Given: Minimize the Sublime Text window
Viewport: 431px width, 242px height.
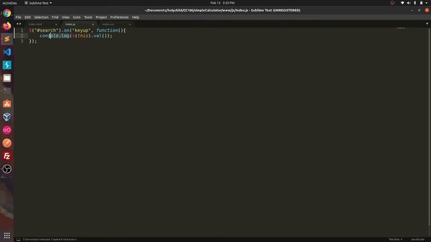Looking at the screenshot, I should [x=411, y=10].
